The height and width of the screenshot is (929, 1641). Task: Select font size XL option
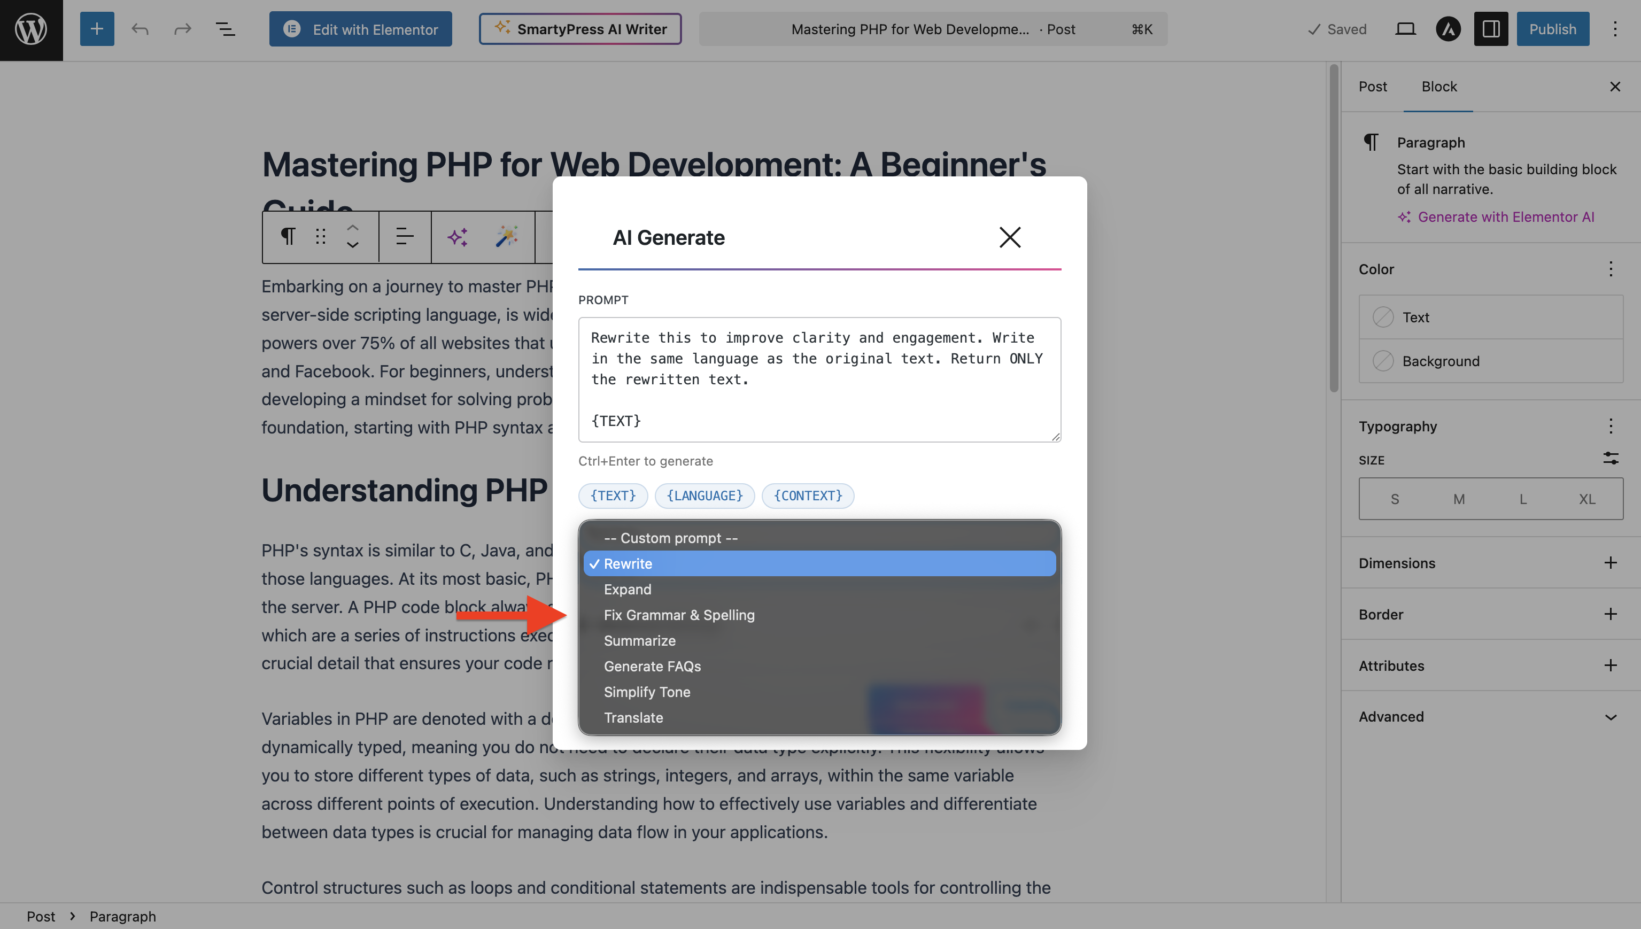(1587, 499)
